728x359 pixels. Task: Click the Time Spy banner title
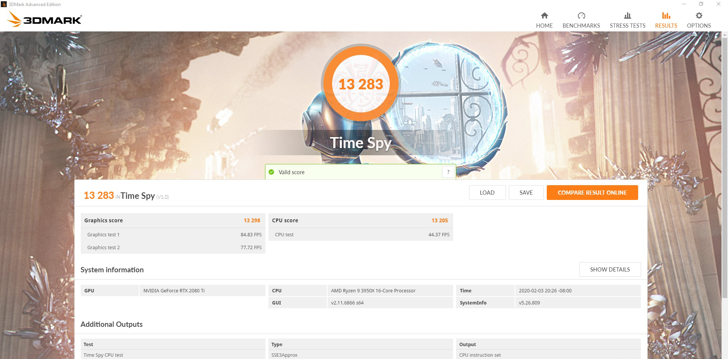click(x=361, y=143)
